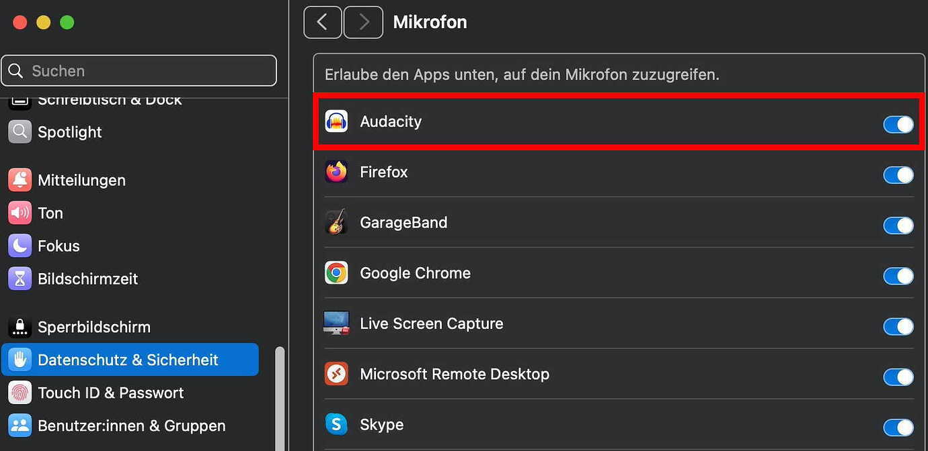Click the Datenschutz & Sicherheit hand icon
Image resolution: width=928 pixels, height=451 pixels.
click(x=20, y=360)
